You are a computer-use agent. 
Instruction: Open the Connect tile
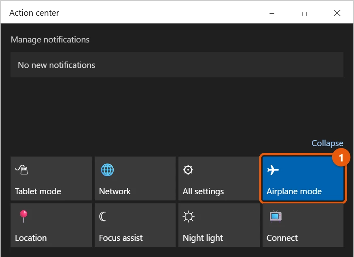303,225
